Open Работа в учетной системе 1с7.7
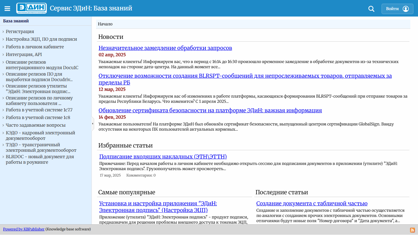418x235 pixels. (39, 110)
